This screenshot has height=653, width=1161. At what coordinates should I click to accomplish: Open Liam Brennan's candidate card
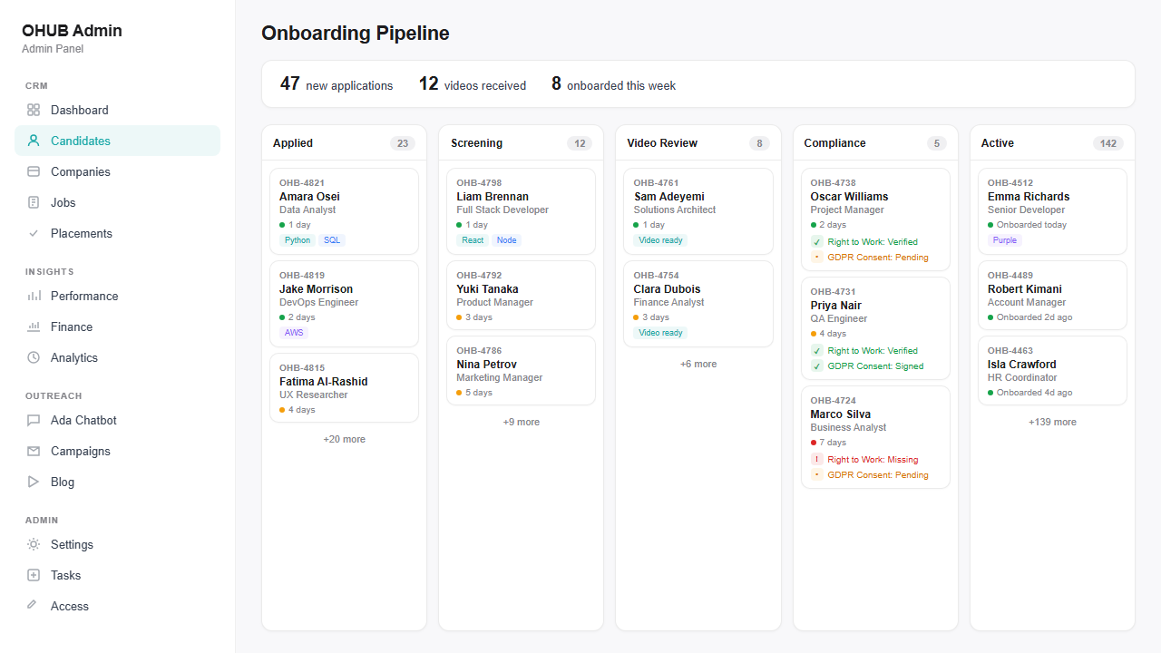522,211
